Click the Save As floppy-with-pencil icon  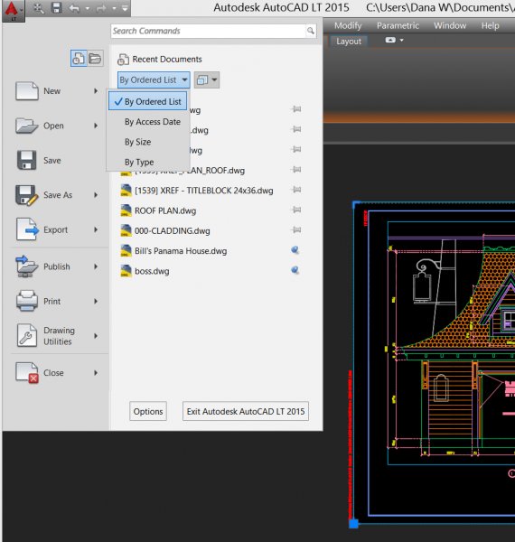26,195
